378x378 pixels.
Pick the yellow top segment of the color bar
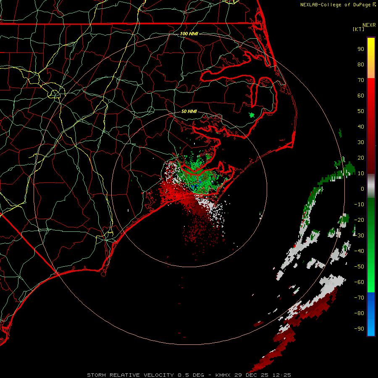[371, 58]
